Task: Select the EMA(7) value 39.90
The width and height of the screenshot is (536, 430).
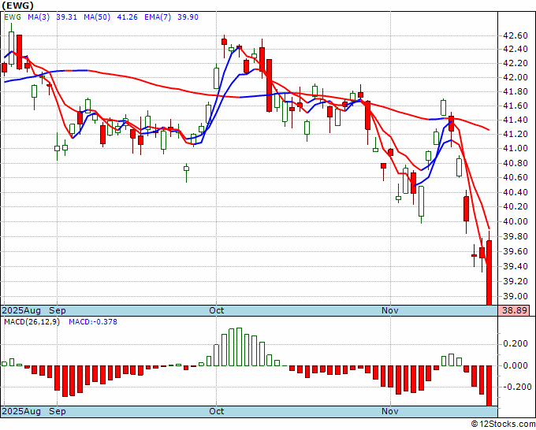Action: tap(188, 17)
